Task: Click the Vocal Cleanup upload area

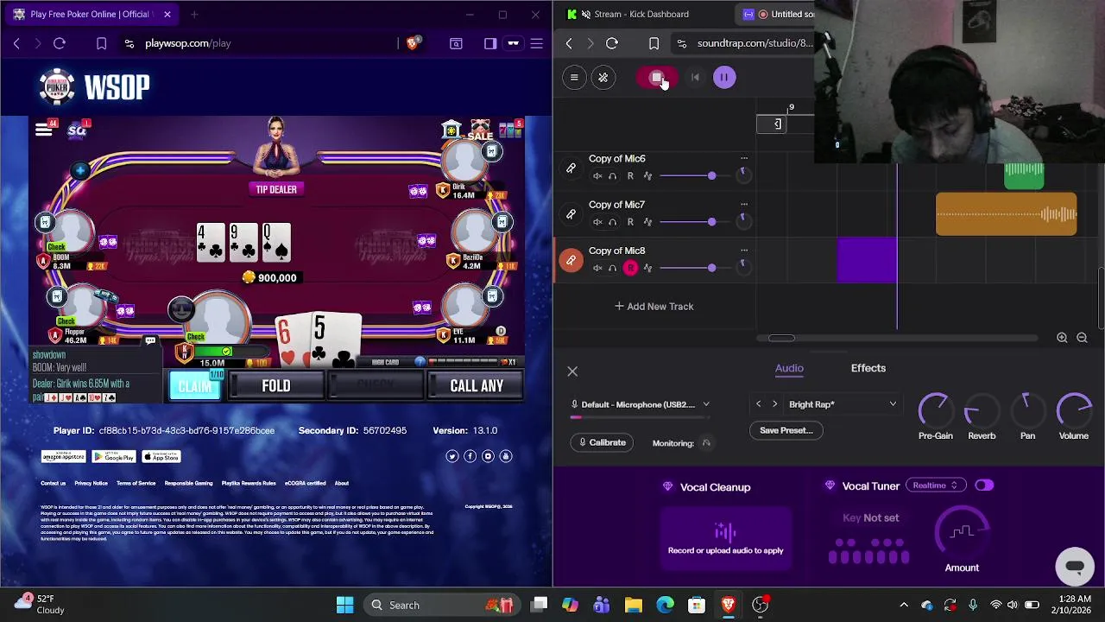Action: 725,537
